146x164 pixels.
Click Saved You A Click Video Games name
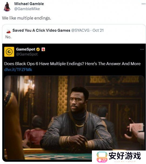(x=41, y=30)
